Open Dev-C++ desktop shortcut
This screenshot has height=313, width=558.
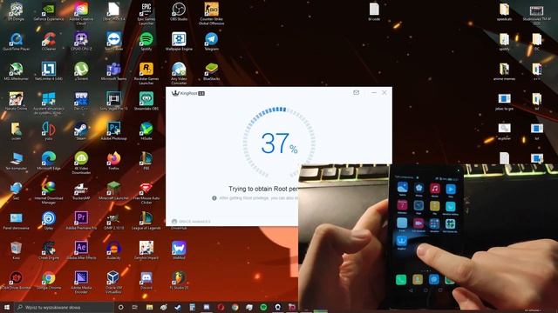click(x=81, y=102)
